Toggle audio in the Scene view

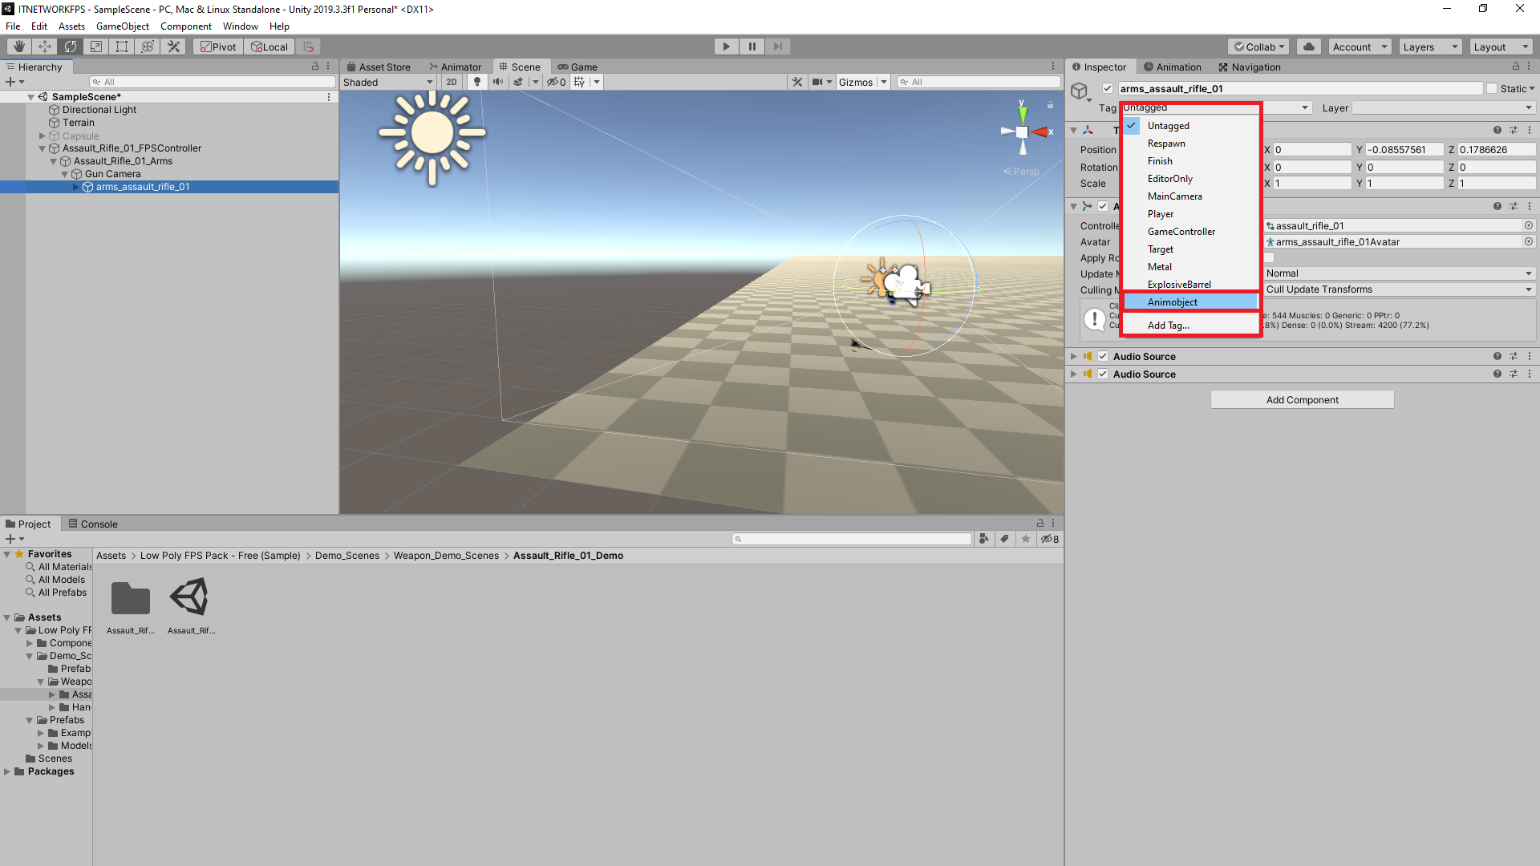tap(498, 81)
